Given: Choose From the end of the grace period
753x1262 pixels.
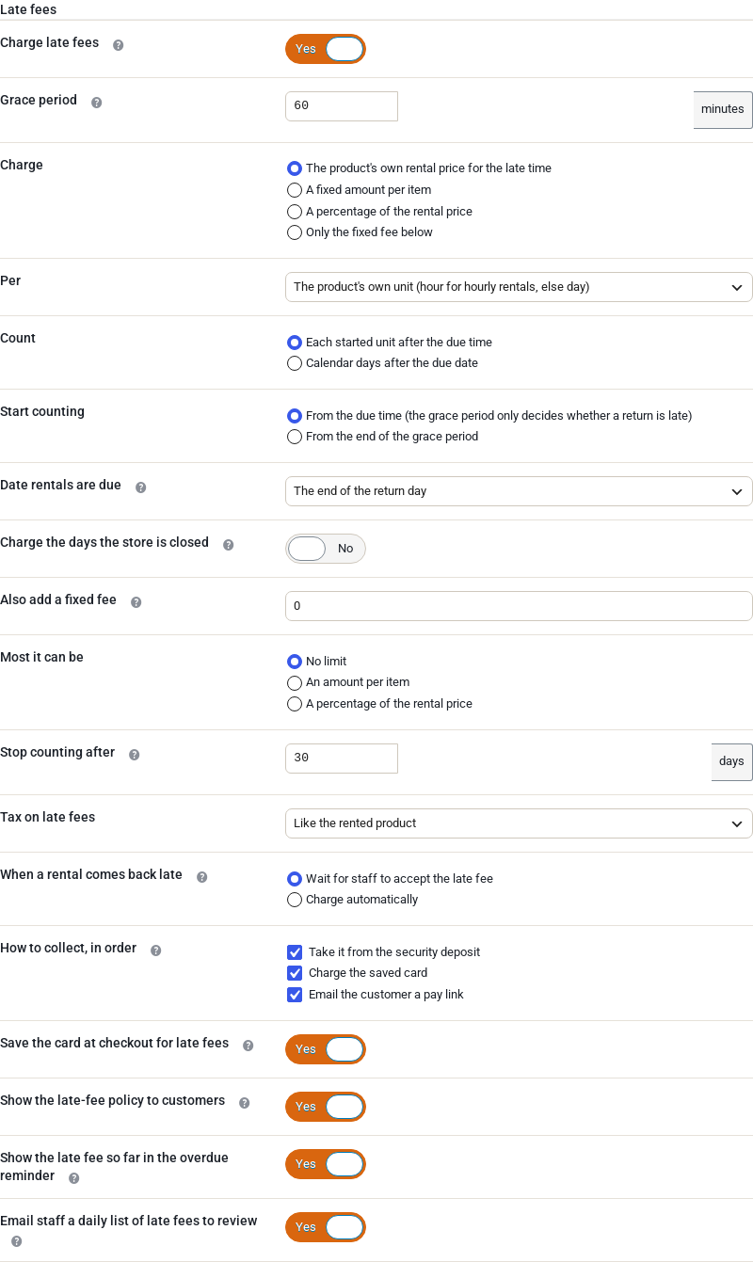Looking at the screenshot, I should (295, 437).
